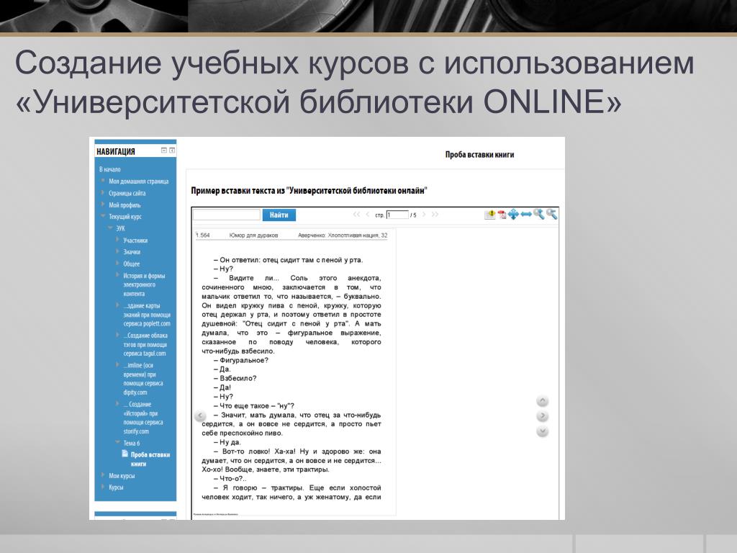Image resolution: width=737 pixels, height=553 pixels.
Task: Open the dipity.com timeline topic
Action: click(143, 379)
